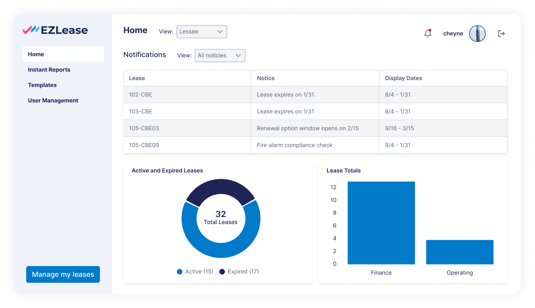535x308 pixels.
Task: Select the Finance bar in Lease Totals
Action: coord(381,223)
